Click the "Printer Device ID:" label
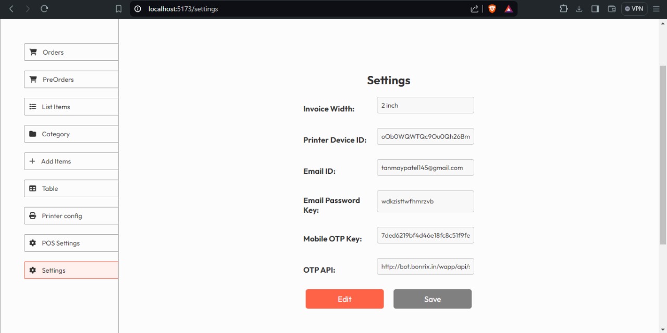 tap(335, 140)
